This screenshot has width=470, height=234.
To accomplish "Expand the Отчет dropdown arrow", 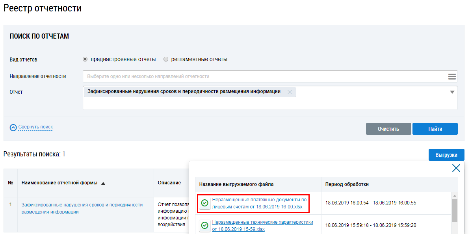I will pyautogui.click(x=452, y=92).
